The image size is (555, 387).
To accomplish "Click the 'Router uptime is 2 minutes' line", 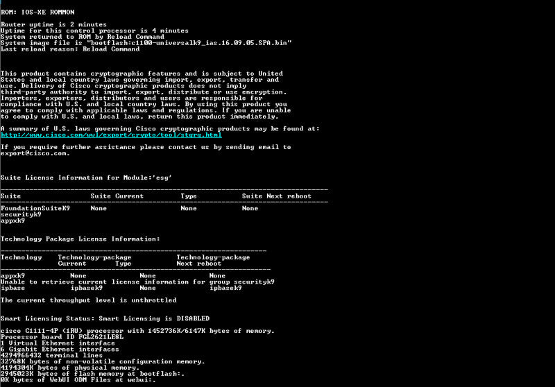I will point(53,24).
